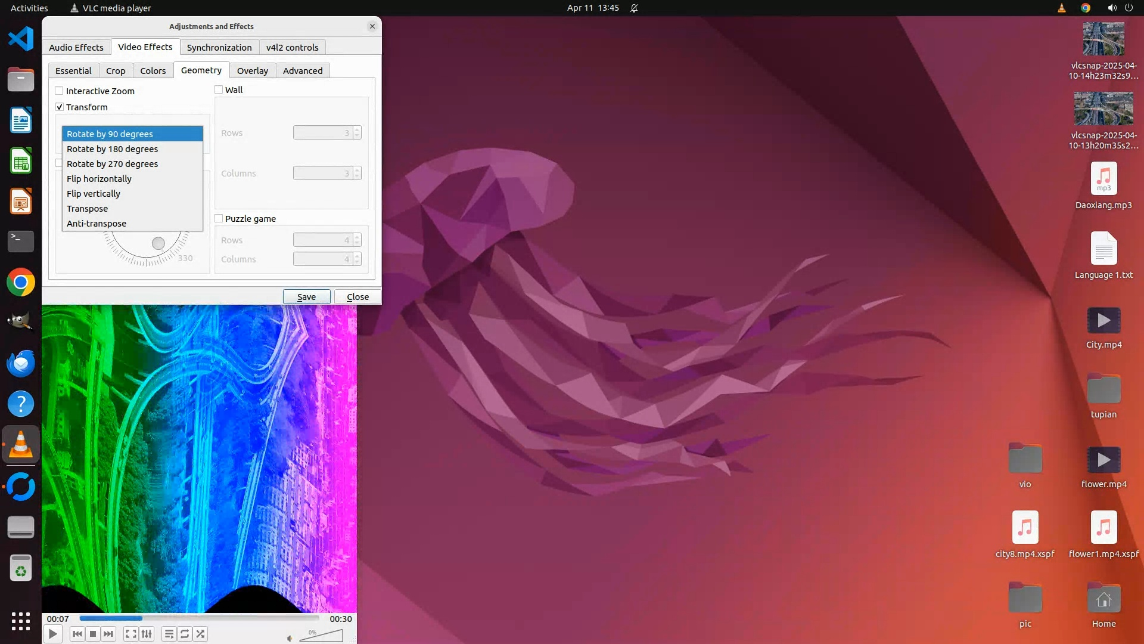The width and height of the screenshot is (1144, 644).
Task: Enable the Puzzle game checkbox
Action: pos(219,219)
